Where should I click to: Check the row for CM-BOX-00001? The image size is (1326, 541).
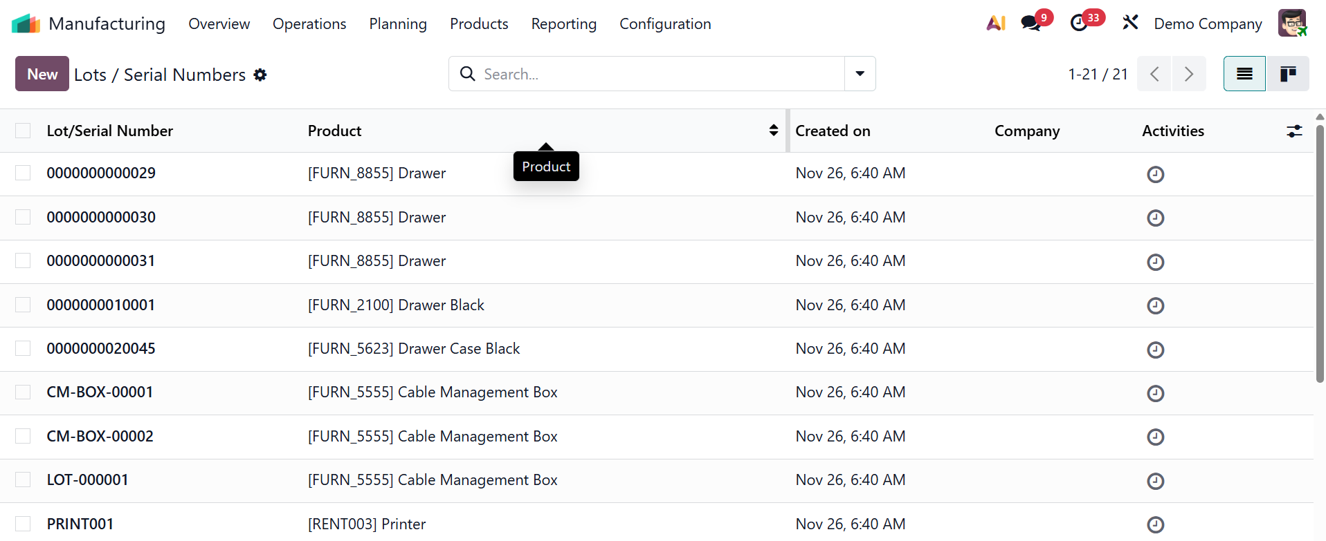tap(23, 392)
